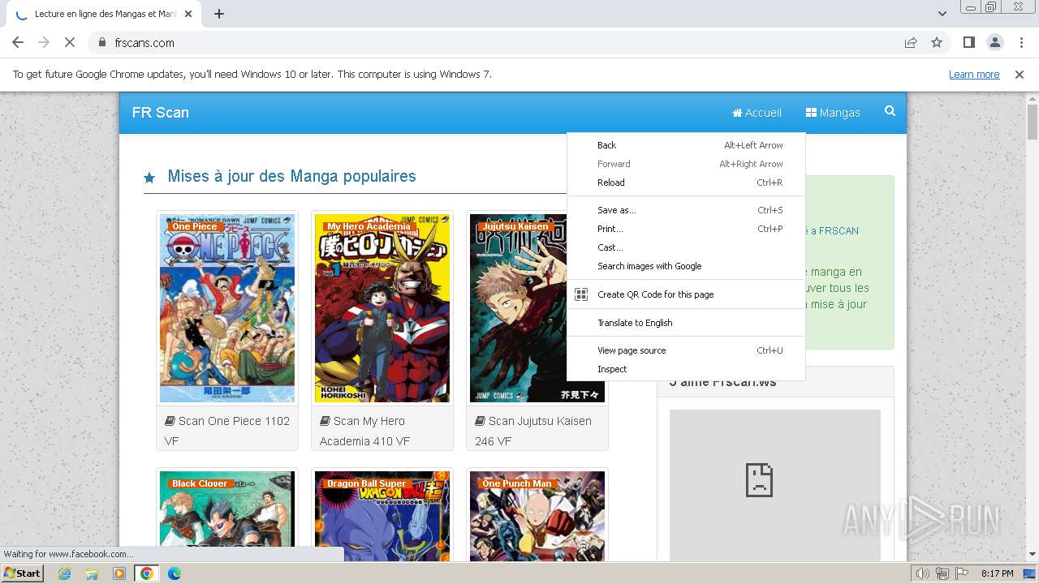Click the Facebook widget placeholder
Screen dimensions: 1039x584
coord(774,484)
